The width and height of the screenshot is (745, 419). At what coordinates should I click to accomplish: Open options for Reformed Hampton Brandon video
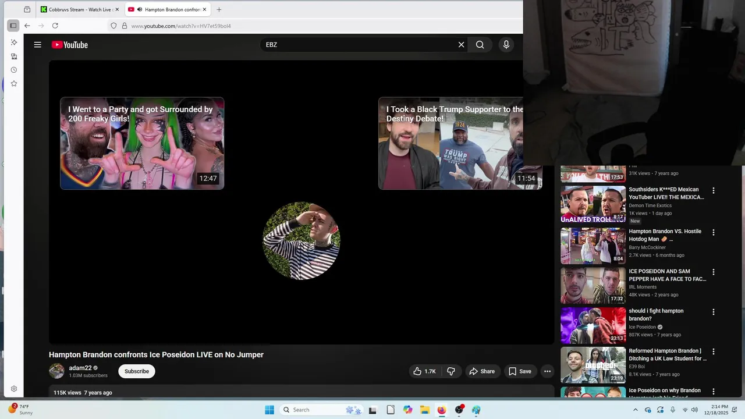[x=714, y=351]
